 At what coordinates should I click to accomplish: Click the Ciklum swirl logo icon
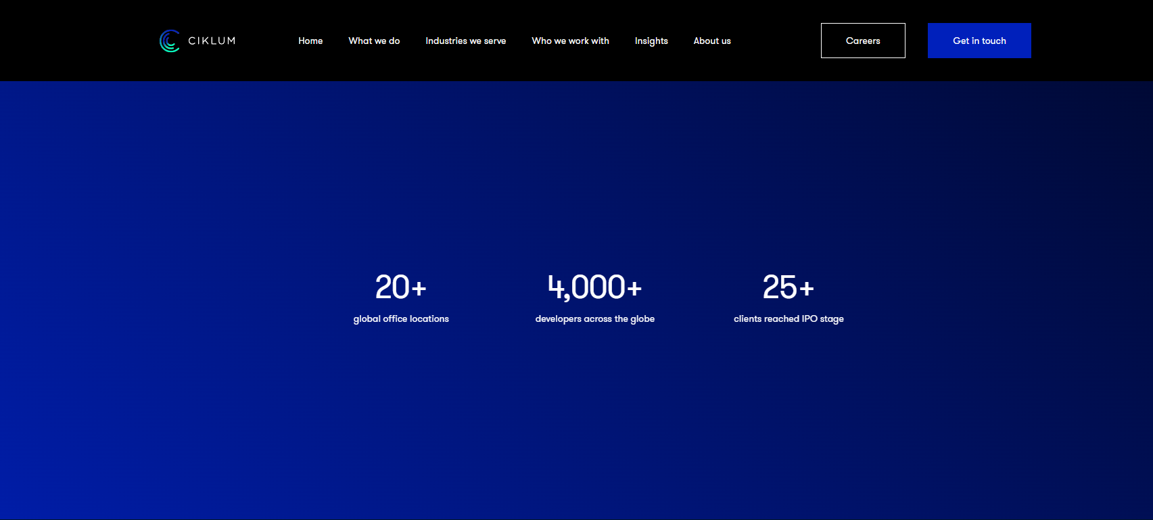click(x=170, y=41)
